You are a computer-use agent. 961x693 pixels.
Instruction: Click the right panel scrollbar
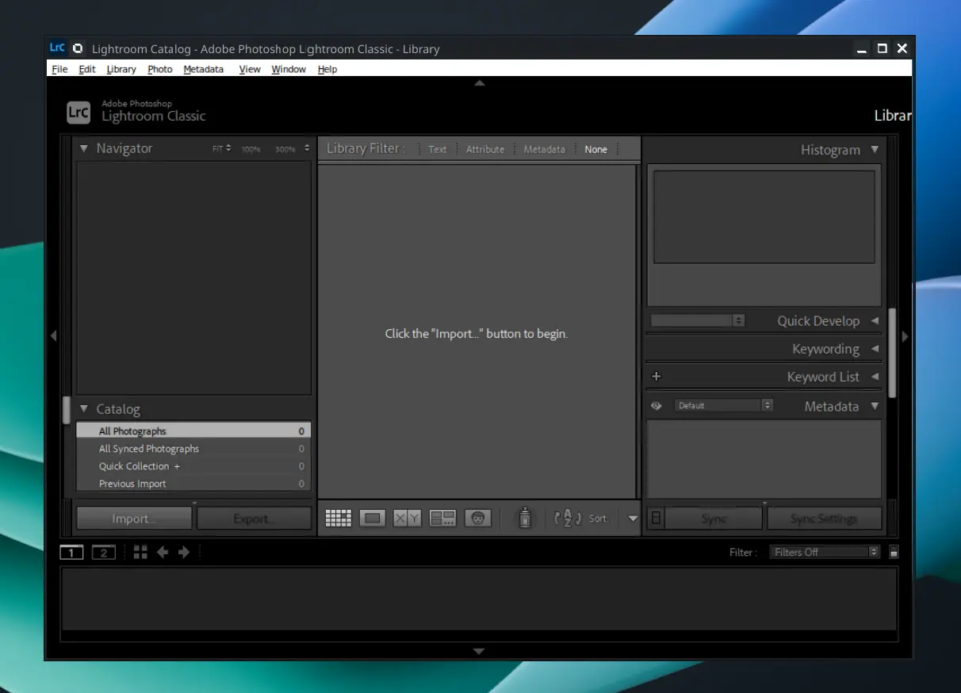tap(892, 353)
